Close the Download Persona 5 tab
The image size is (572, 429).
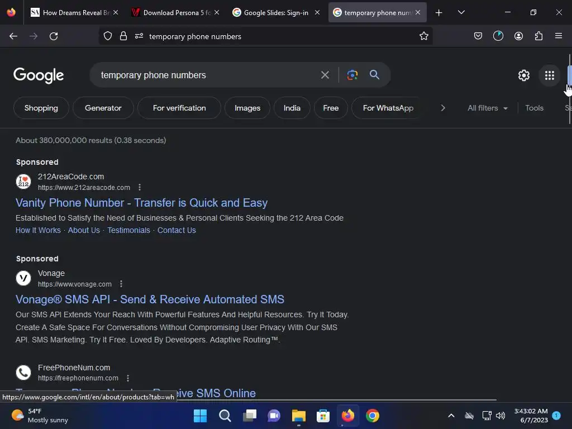(217, 13)
